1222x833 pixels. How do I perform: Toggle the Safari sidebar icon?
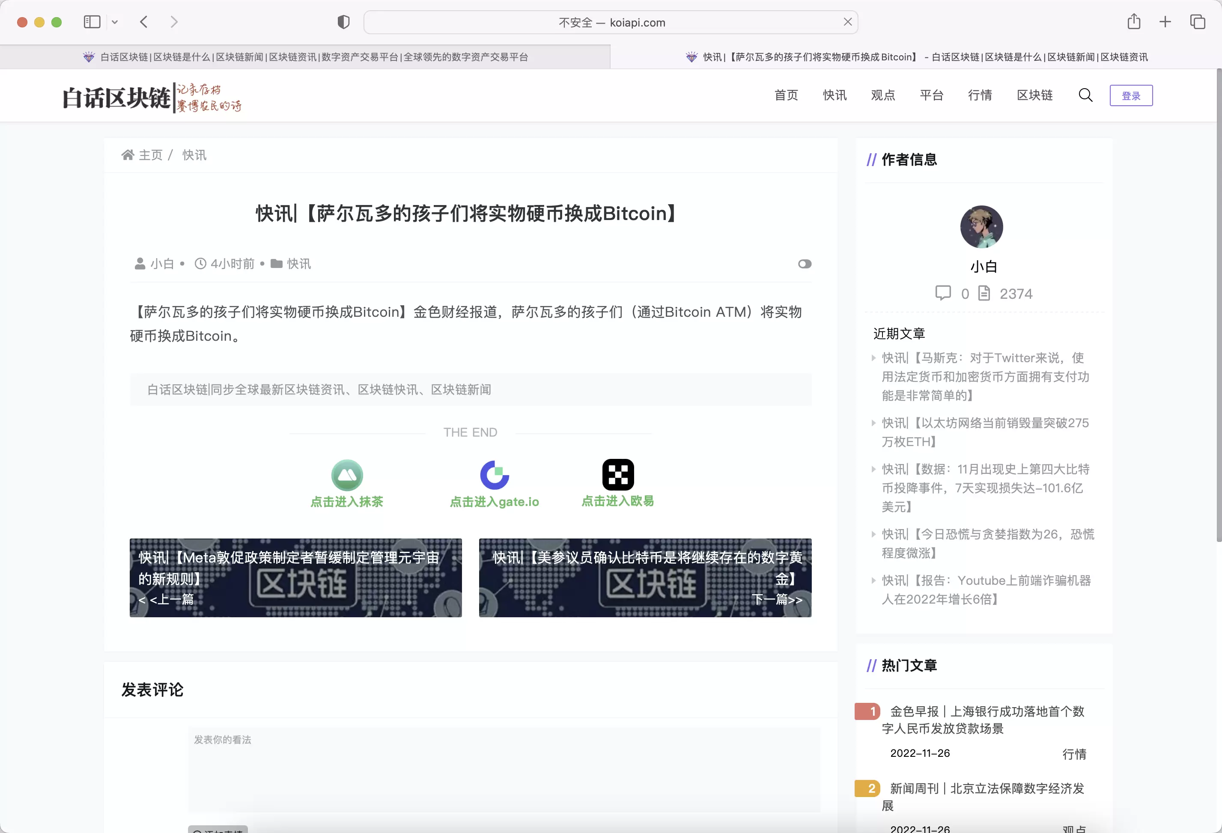tap(92, 22)
